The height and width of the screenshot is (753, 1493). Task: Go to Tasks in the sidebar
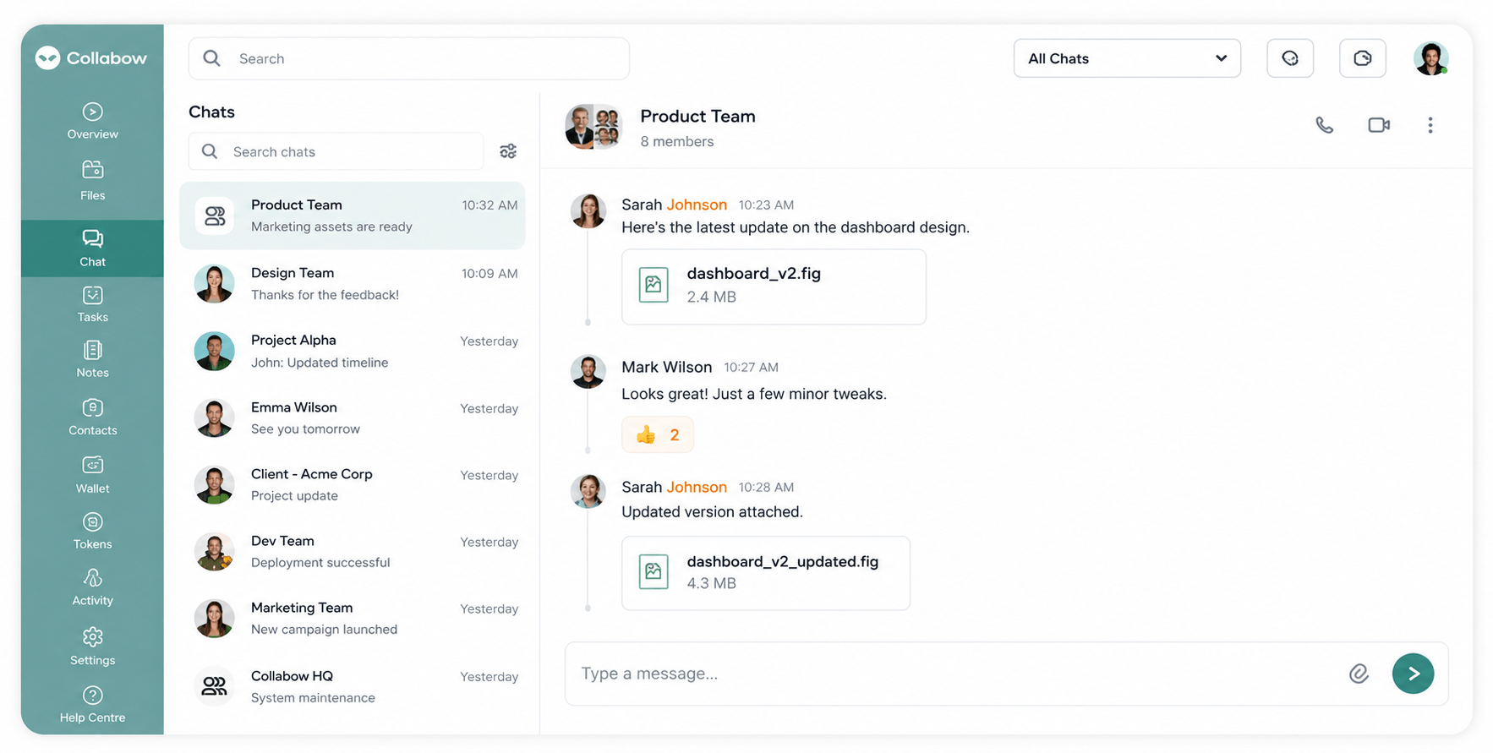coord(92,304)
